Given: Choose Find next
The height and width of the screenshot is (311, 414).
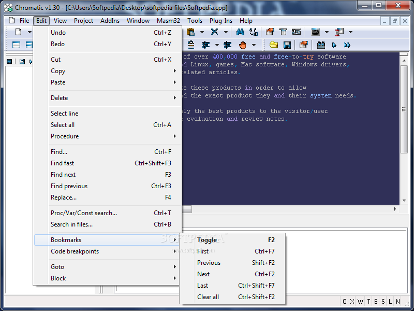Looking at the screenshot, I should click(x=108, y=175).
